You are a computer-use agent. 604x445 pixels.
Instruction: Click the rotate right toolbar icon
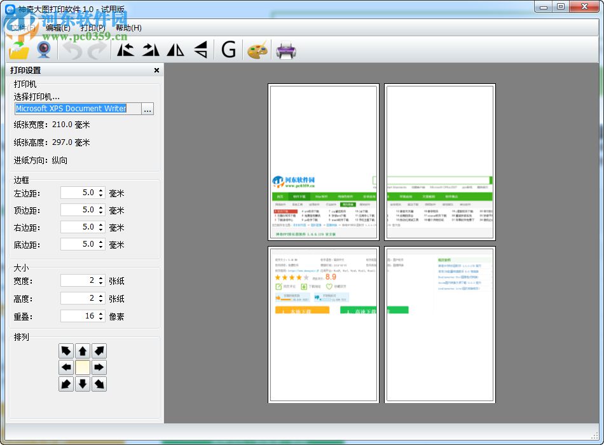[151, 50]
